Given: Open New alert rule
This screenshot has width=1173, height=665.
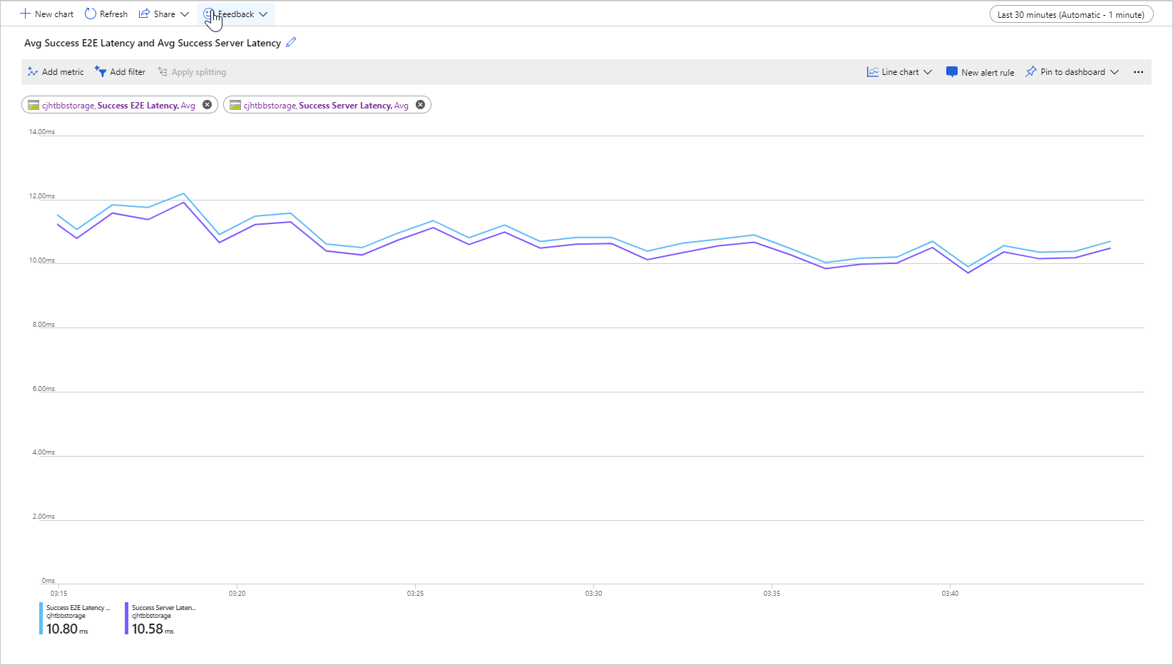Looking at the screenshot, I should click(980, 71).
